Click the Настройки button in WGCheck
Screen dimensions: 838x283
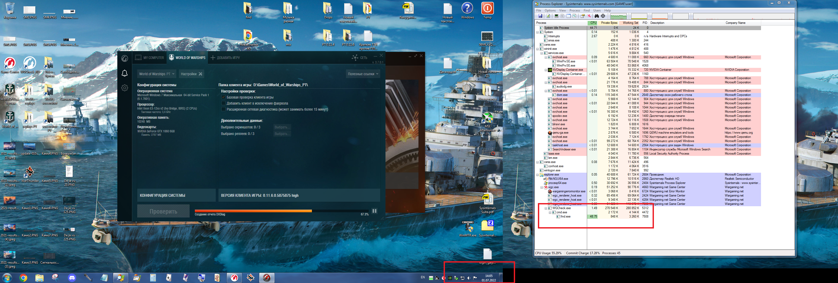(191, 74)
